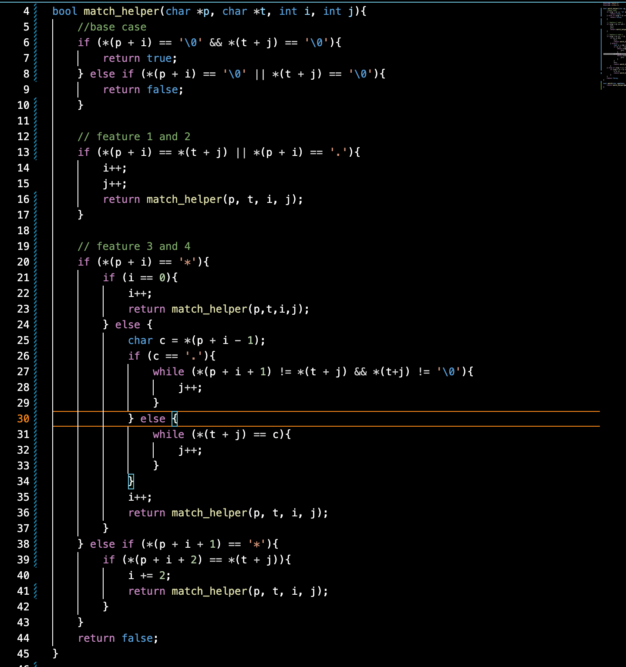Click the highlighted opening brace after else on line 30
The width and height of the screenshot is (626, 667).
175,419
